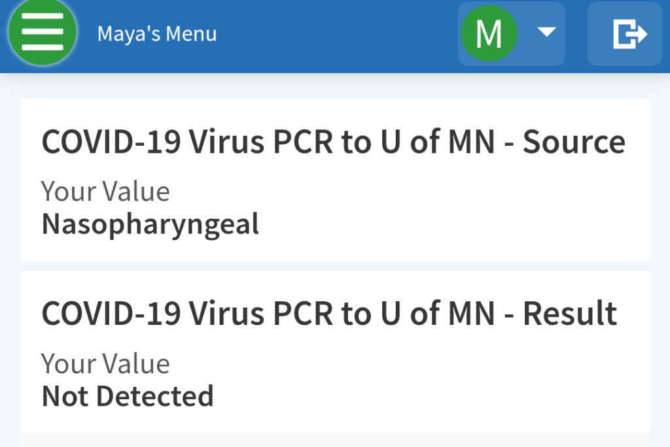Click the light margin left of Source card
Viewport: 670px width, 447px height.
(x=10, y=180)
